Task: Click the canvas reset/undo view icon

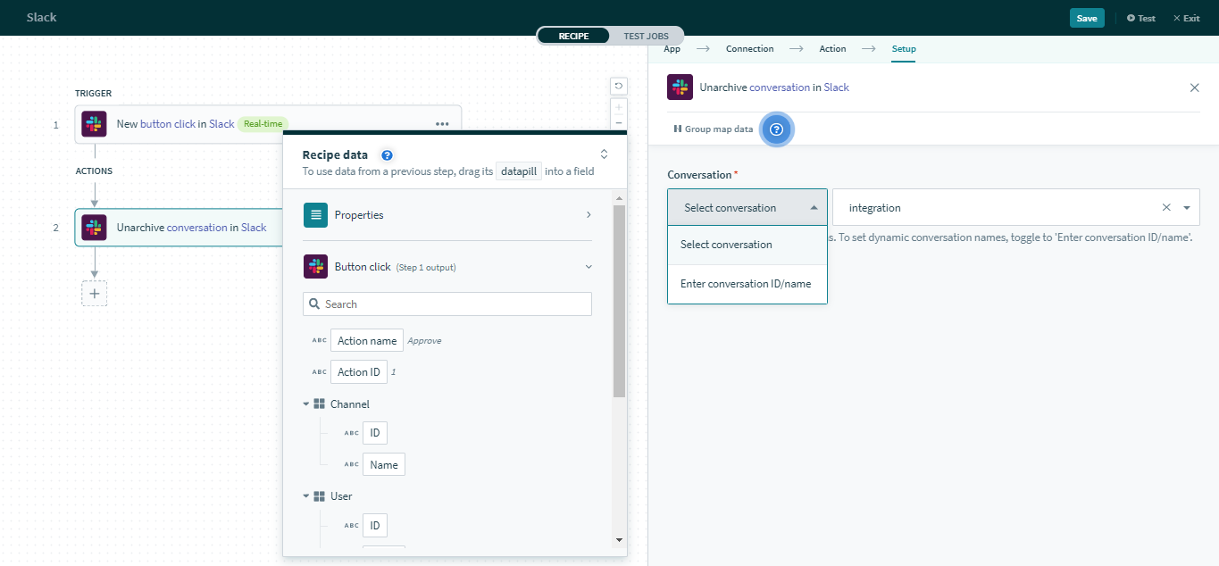Action: (x=618, y=87)
